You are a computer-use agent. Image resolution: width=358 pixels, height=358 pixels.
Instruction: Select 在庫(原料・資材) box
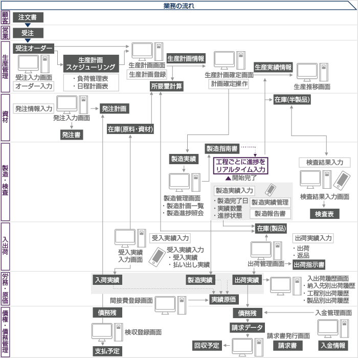[130, 129]
